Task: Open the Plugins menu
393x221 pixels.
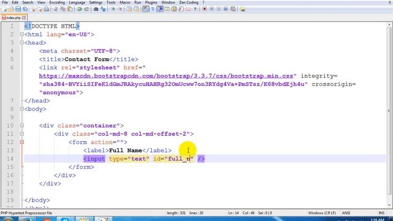Action: 151,2
